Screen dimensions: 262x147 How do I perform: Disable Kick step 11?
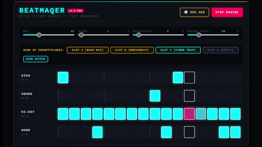[178, 78]
